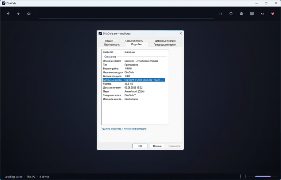Click the purple status bar progress indicator
Image resolution: width=281 pixels, height=180 pixels.
coord(263,176)
